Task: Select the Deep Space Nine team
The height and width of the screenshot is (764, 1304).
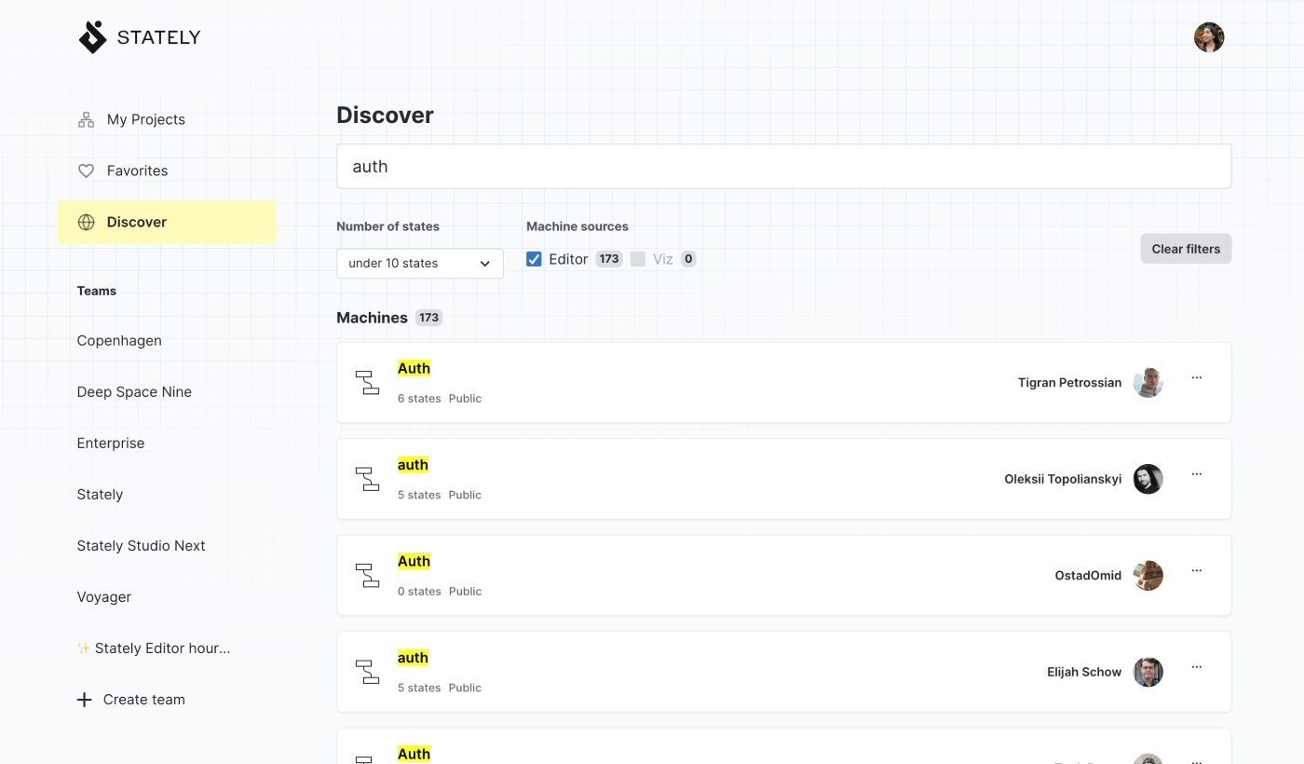Action: pyautogui.click(x=134, y=392)
